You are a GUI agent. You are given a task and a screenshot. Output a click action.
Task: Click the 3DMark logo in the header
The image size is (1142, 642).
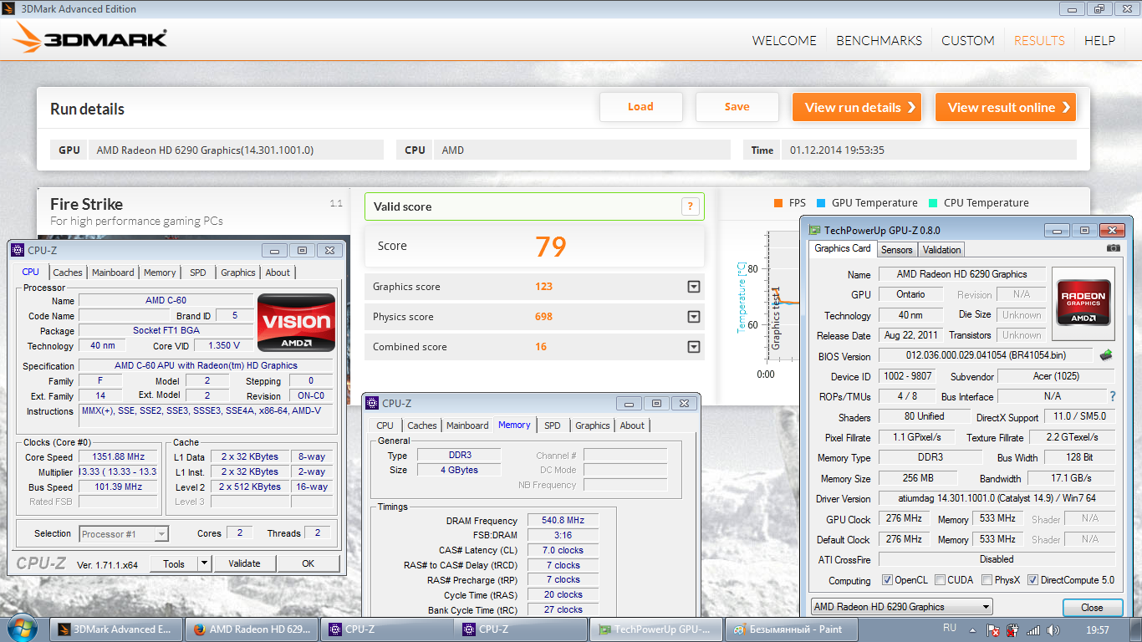(x=90, y=38)
